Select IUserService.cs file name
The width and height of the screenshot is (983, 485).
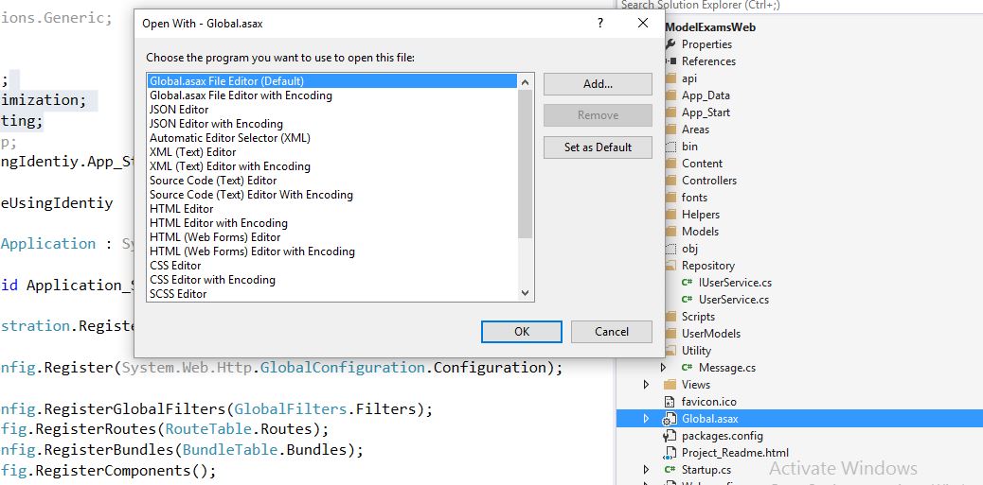pos(735,283)
